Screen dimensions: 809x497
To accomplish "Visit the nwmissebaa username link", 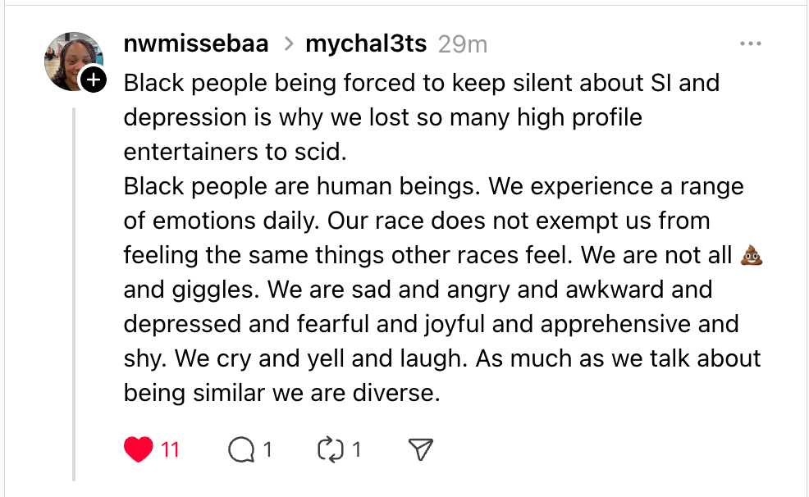I will click(x=196, y=43).
